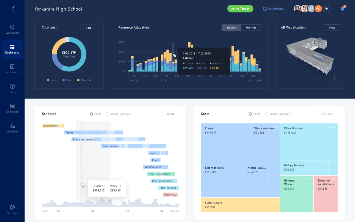Open BoQ from the Total cost panel
The image size is (355, 222).
coord(88,27)
